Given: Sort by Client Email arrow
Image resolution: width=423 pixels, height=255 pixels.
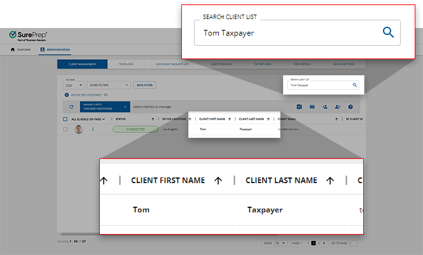Looking at the screenshot, I should click(336, 119).
